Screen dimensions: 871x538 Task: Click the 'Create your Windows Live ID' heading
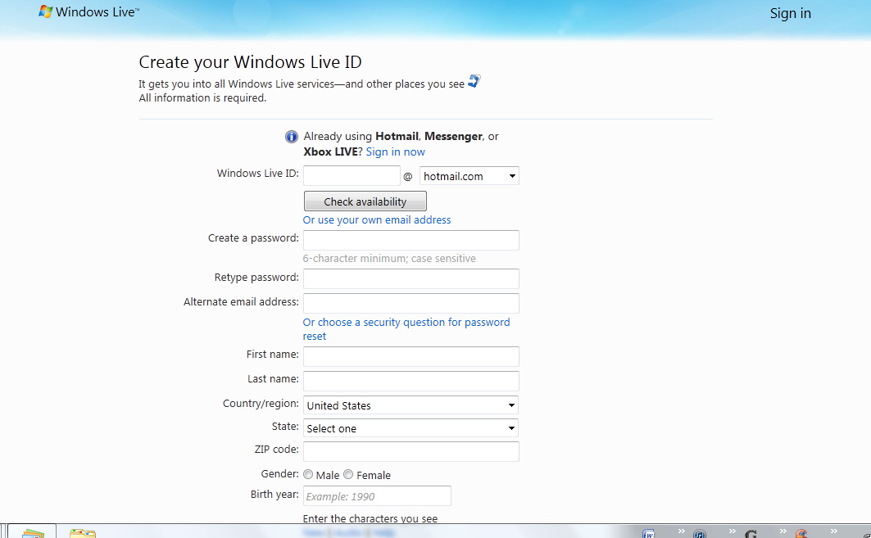click(x=250, y=61)
